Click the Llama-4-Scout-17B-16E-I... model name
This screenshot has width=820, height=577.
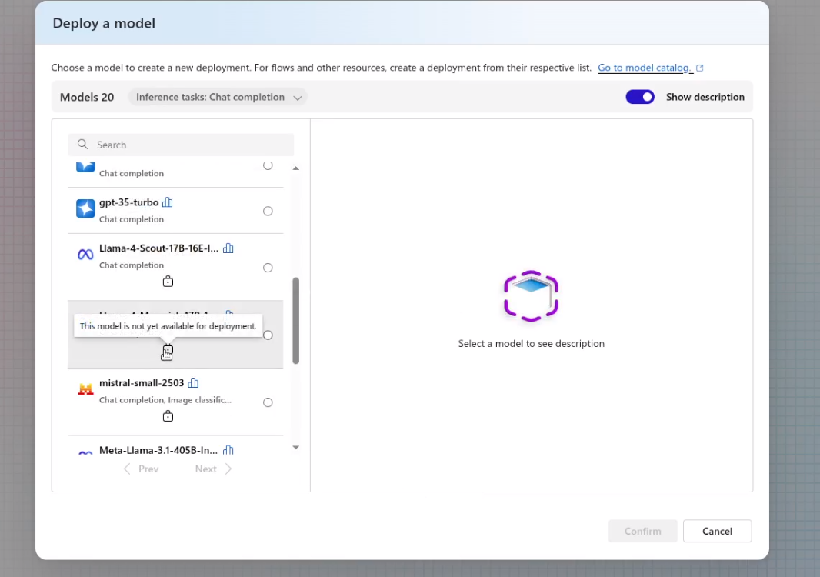pos(159,248)
